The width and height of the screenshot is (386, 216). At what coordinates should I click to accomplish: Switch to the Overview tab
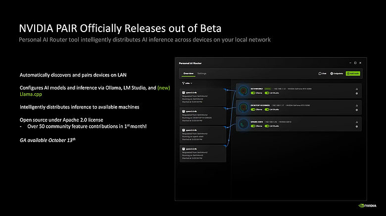click(189, 73)
